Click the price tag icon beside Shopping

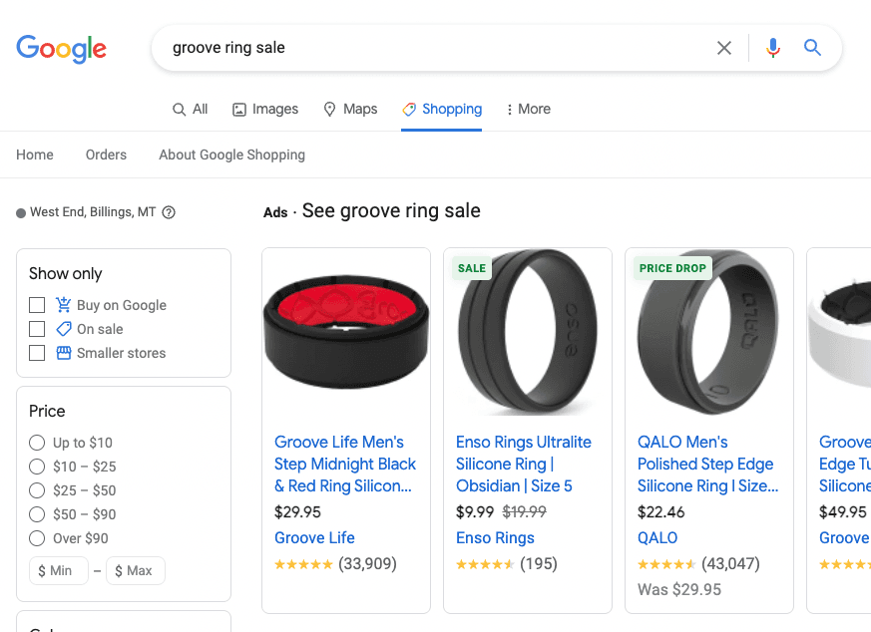click(408, 109)
